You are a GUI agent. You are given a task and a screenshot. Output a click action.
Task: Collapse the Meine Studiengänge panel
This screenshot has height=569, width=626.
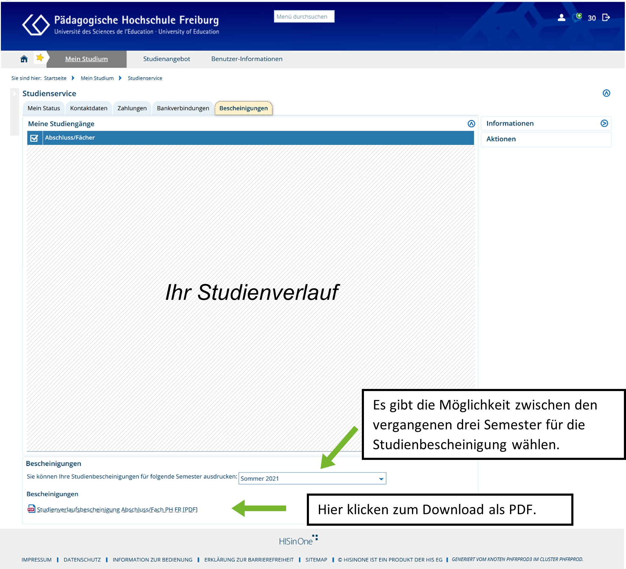471,124
